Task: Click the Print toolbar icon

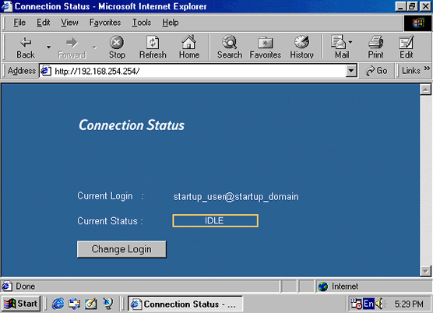Action: tap(376, 42)
